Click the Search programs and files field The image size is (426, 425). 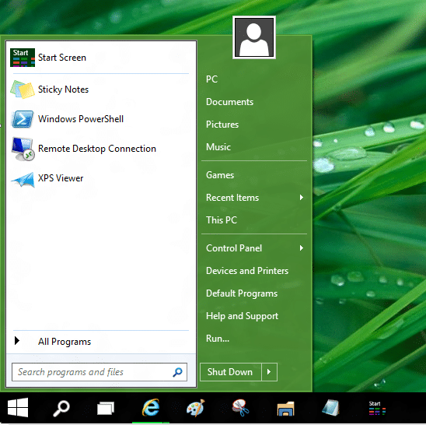coord(100,372)
